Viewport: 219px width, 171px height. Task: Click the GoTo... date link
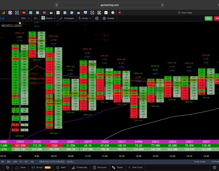pos(71,162)
